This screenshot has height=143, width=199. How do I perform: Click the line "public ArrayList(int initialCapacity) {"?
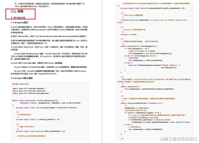pos(139,46)
